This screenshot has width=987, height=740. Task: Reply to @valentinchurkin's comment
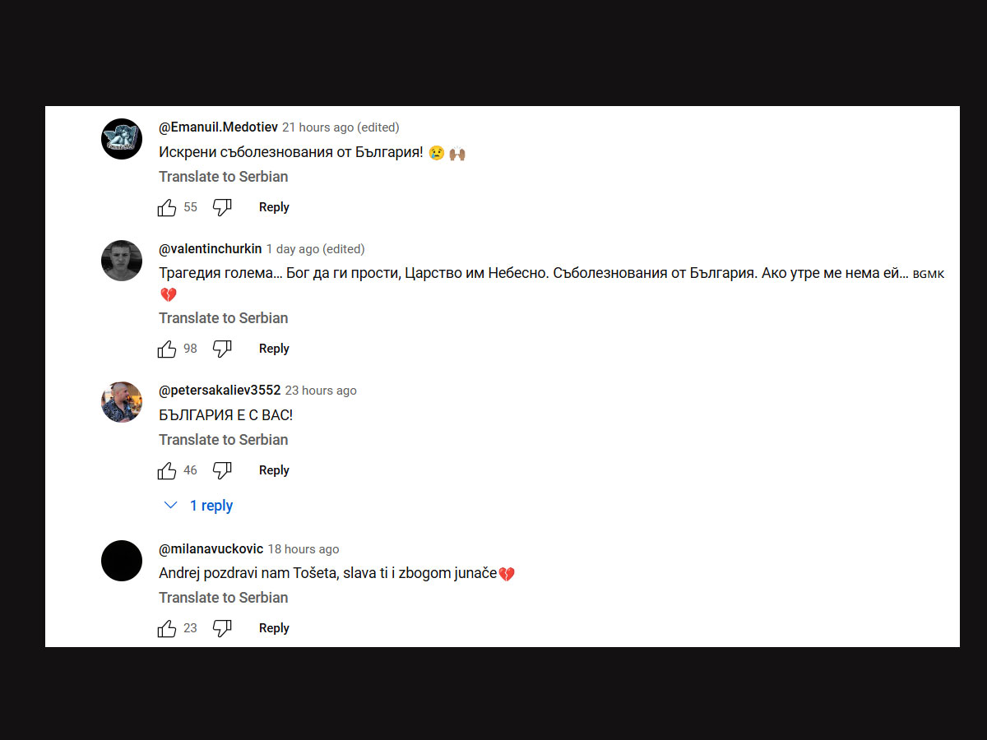[x=274, y=349]
